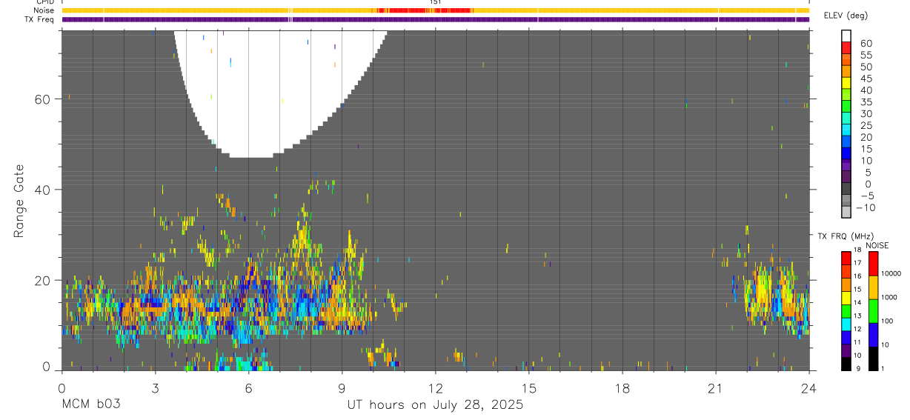
Task: Click the 'TX Freq' row label at top left
Action: (x=41, y=19)
